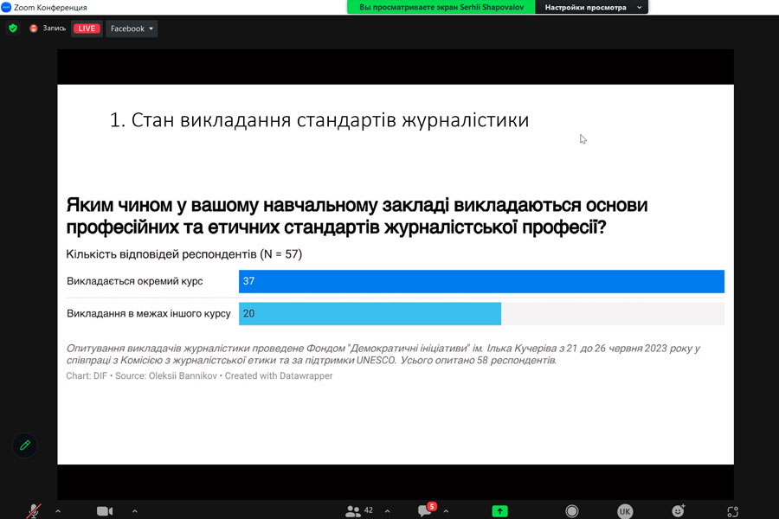Open the participants panel showing 42
779x519 pixels.
pos(358,510)
